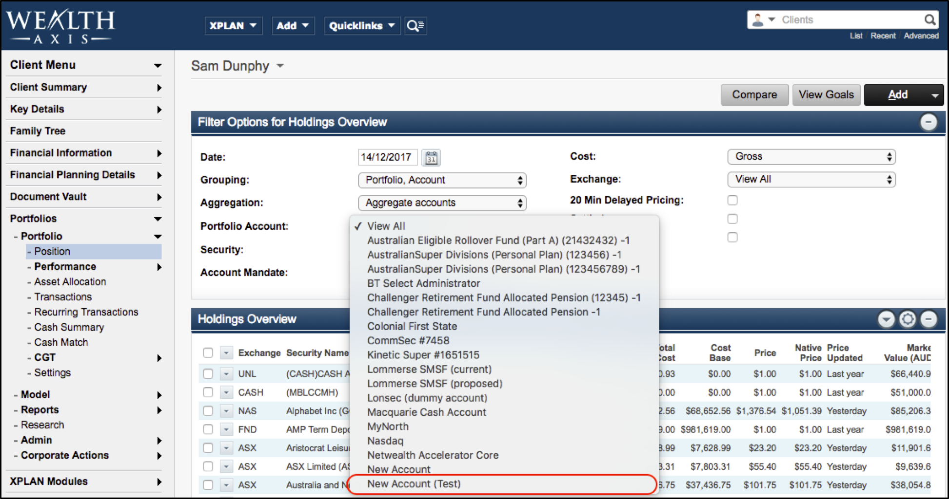Expand the CGT submenu
Image resolution: width=949 pixels, height=499 pixels.
click(x=159, y=358)
